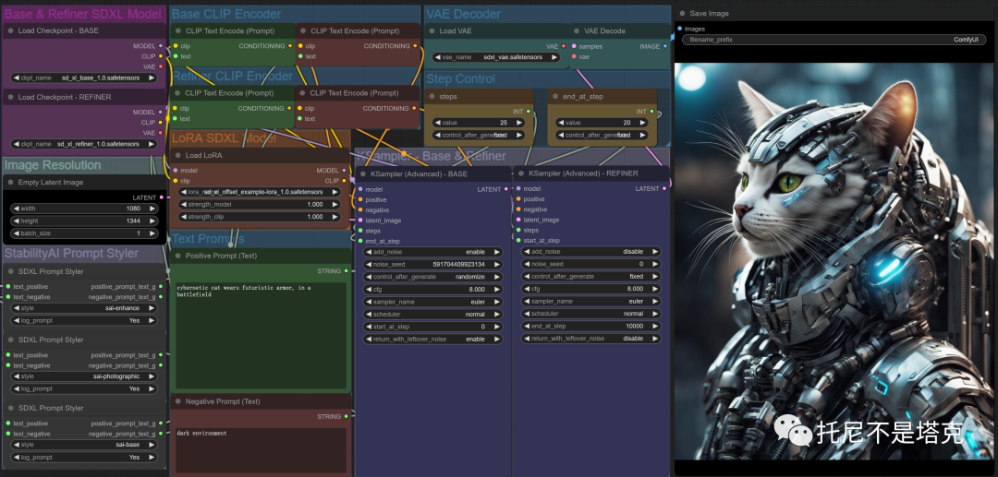Viewport: 998px width, 477px height.
Task: Open style dropdown showing sai-enhance
Action: (x=84, y=308)
